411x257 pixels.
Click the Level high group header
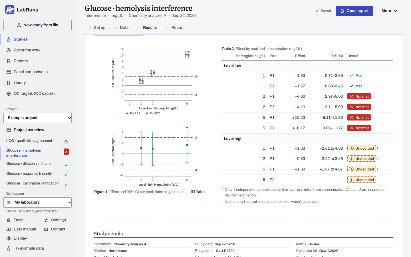(x=307, y=139)
